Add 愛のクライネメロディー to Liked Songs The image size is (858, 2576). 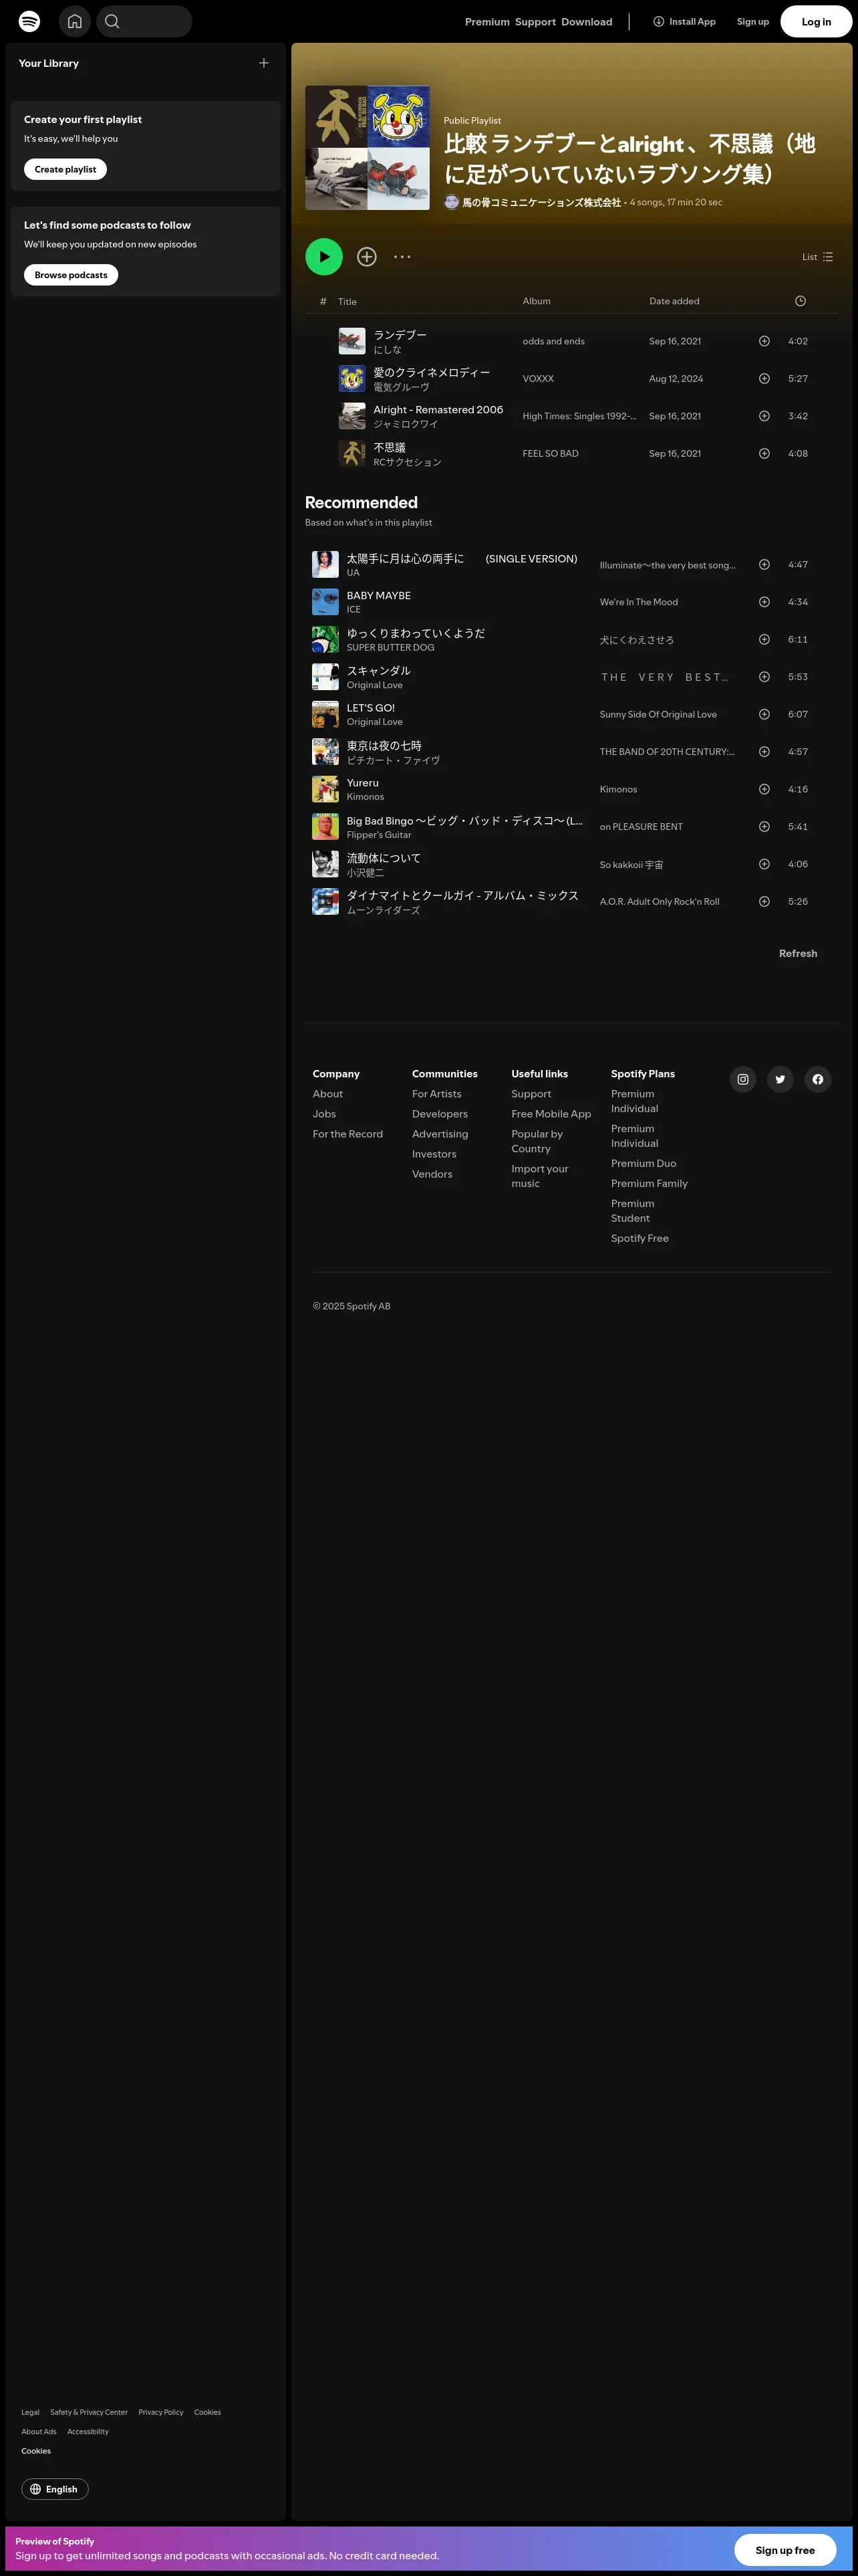764,378
